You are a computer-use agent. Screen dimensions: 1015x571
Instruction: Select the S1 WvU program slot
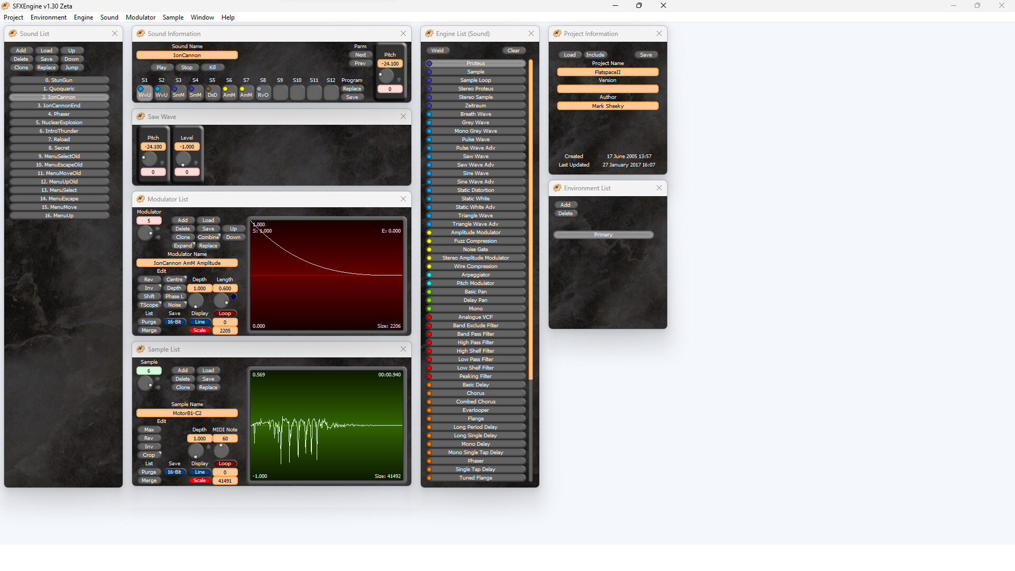coord(144,93)
